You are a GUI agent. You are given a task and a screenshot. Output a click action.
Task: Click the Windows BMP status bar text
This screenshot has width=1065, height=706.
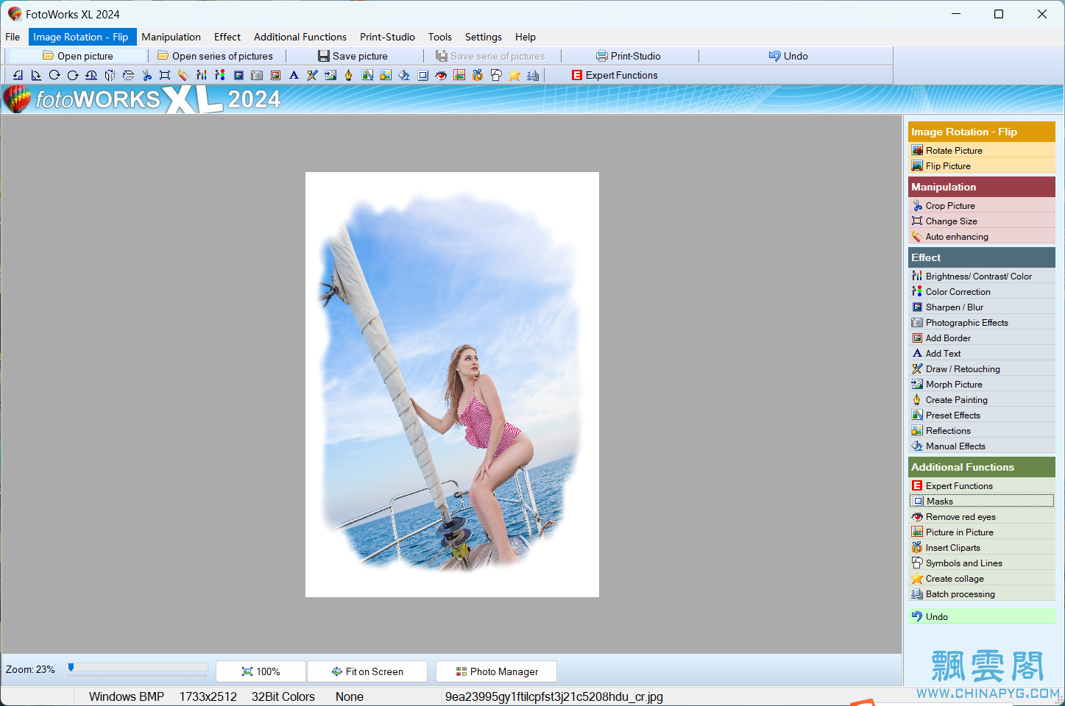pos(126,696)
